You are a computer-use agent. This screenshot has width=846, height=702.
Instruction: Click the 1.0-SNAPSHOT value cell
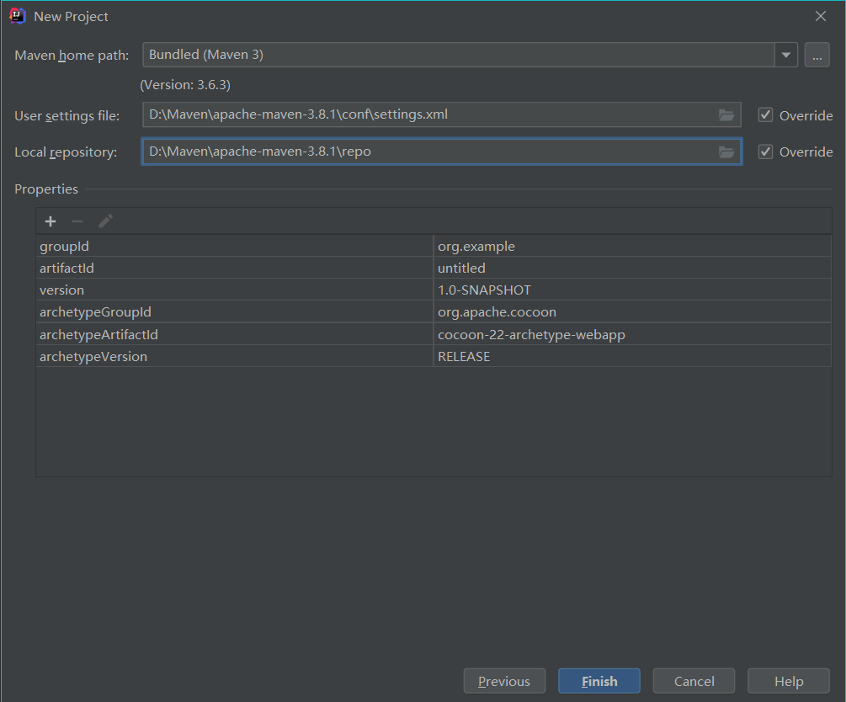click(632, 290)
